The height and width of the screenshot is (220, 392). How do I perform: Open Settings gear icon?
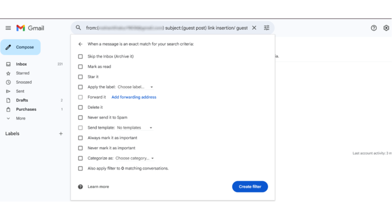click(x=386, y=28)
